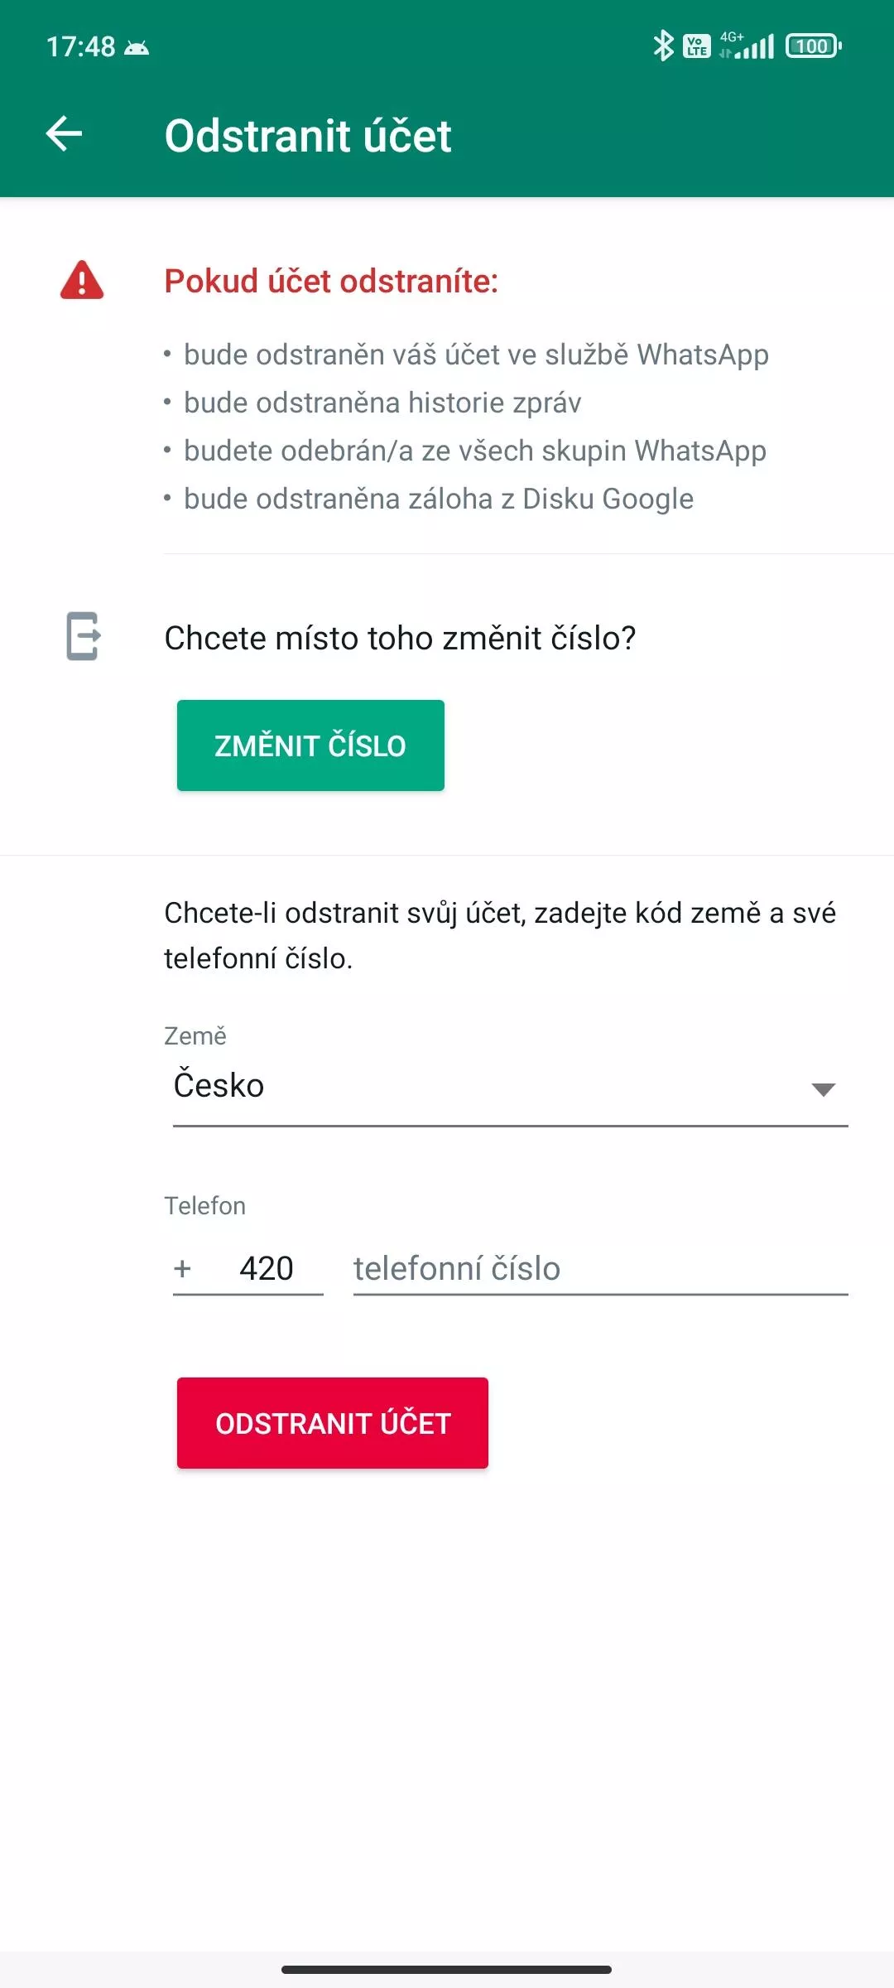Tap the Chcete místo toho změnit číslo text
This screenshot has width=894, height=1988.
(x=400, y=638)
